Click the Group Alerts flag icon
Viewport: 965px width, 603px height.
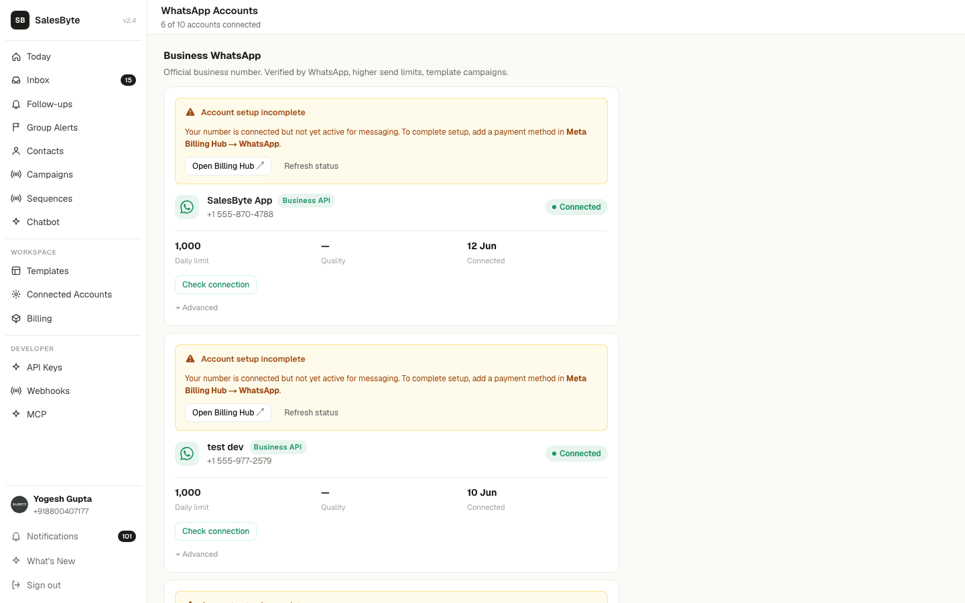16,127
